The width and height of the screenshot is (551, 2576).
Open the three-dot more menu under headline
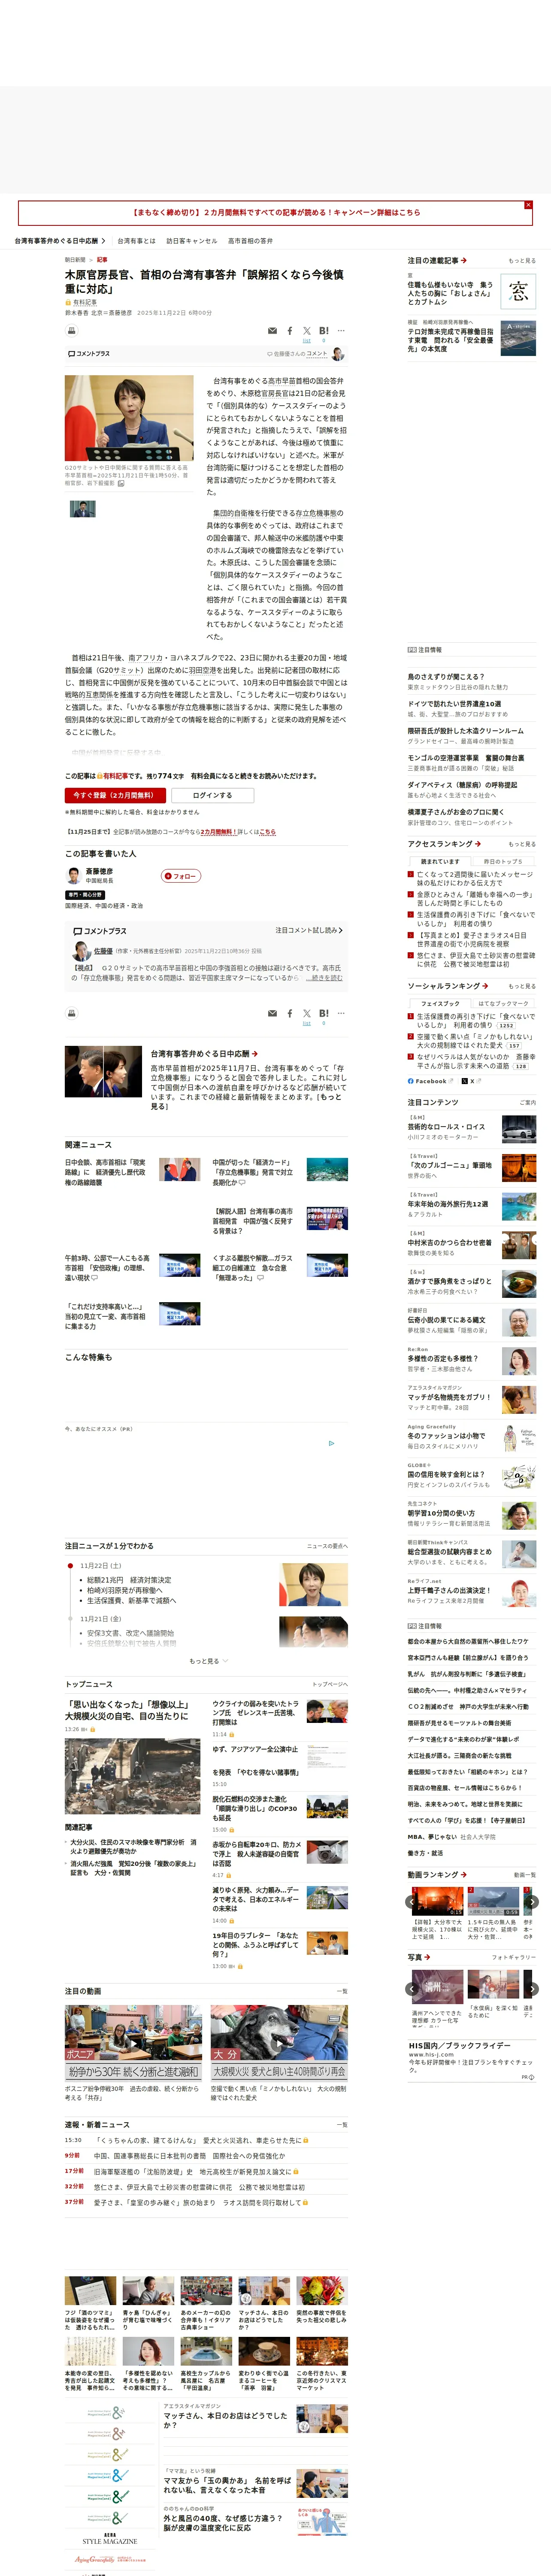[341, 330]
